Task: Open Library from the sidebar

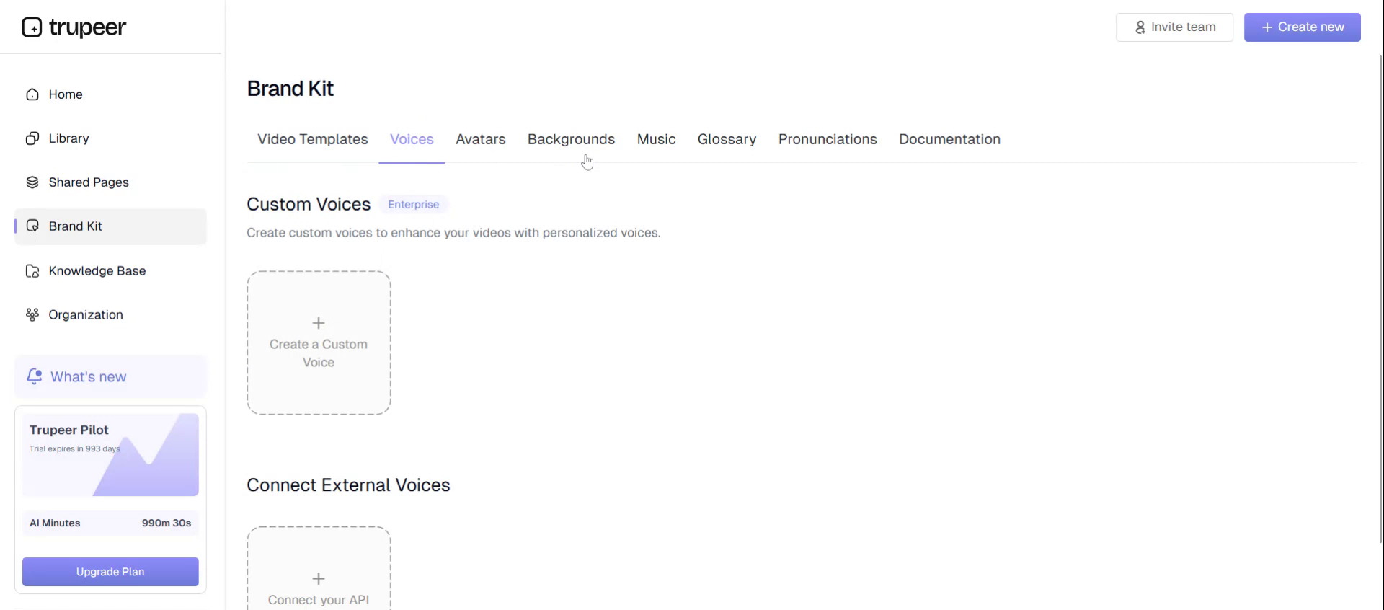Action: (x=110, y=138)
